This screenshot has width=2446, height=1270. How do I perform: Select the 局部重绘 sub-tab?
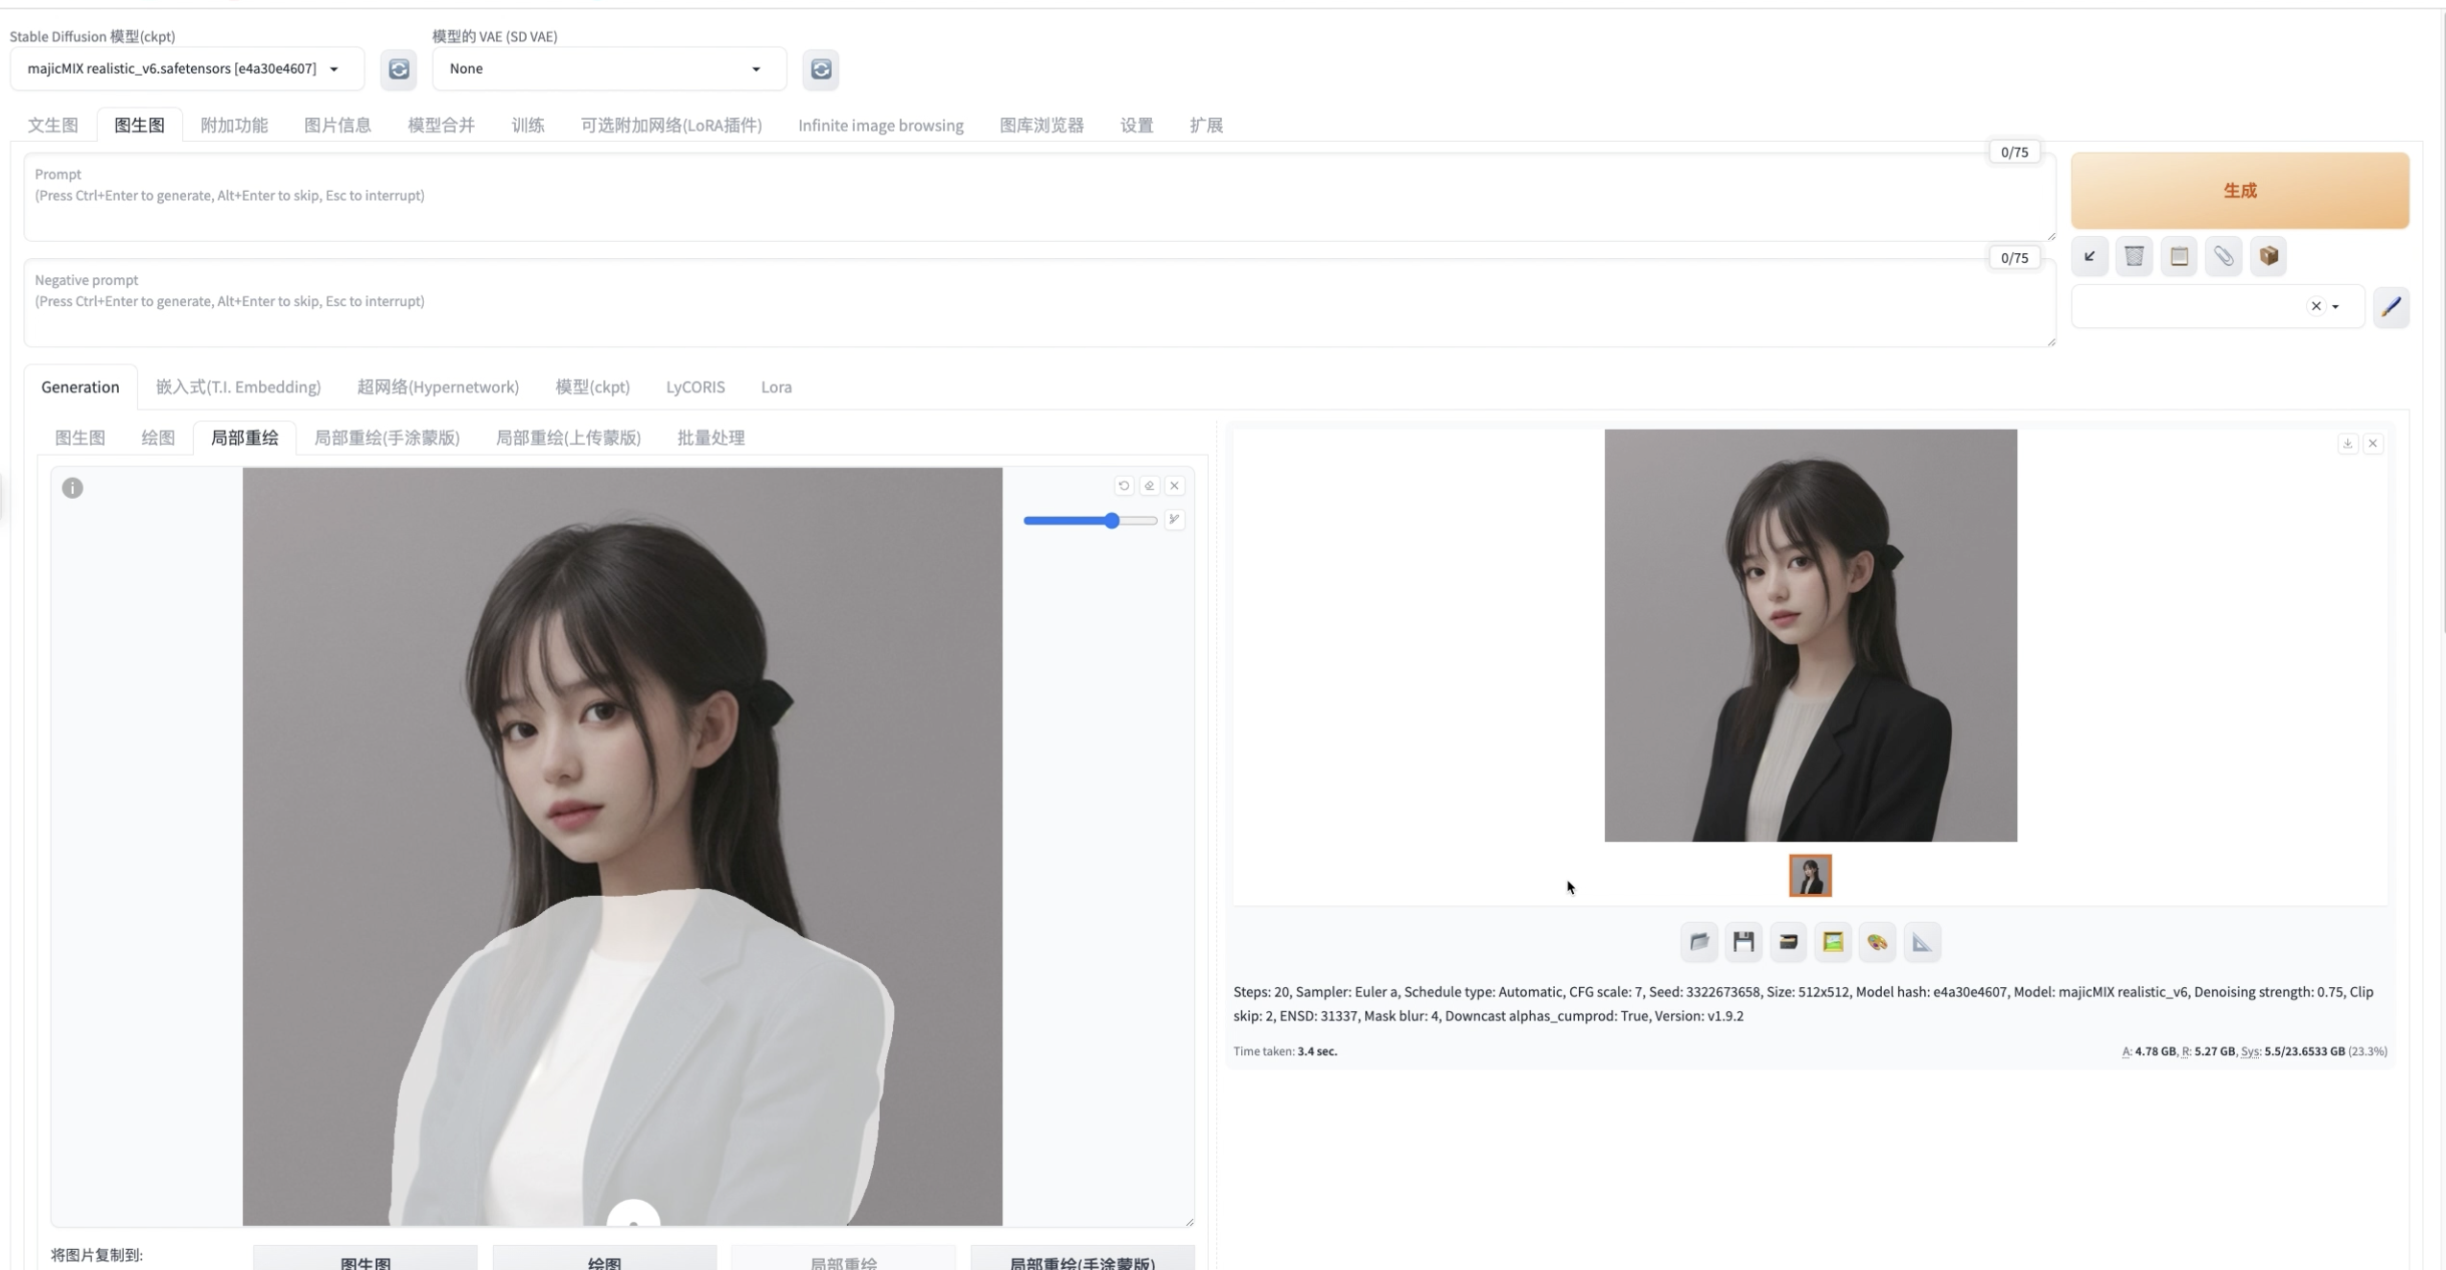[x=245, y=437]
